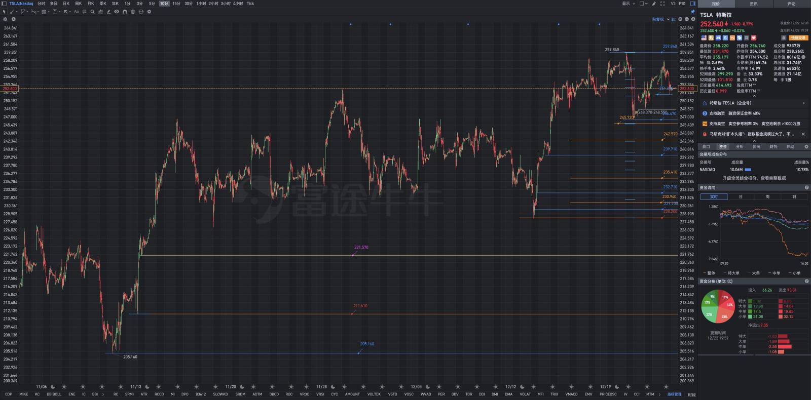Click the fullscreen expand icon

pos(662,4)
